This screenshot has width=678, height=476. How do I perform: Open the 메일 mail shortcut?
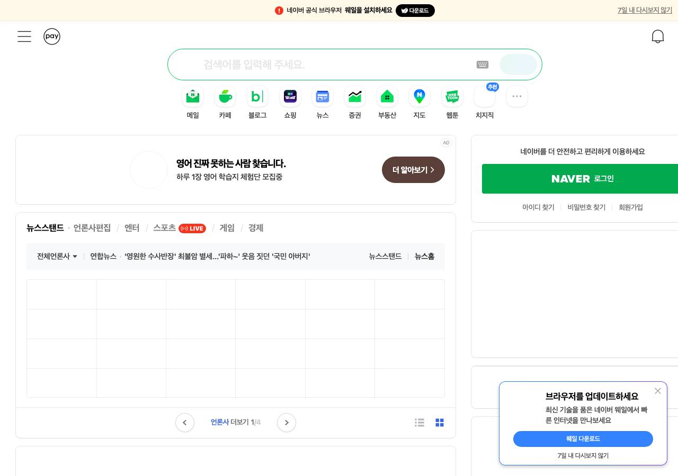click(x=193, y=104)
